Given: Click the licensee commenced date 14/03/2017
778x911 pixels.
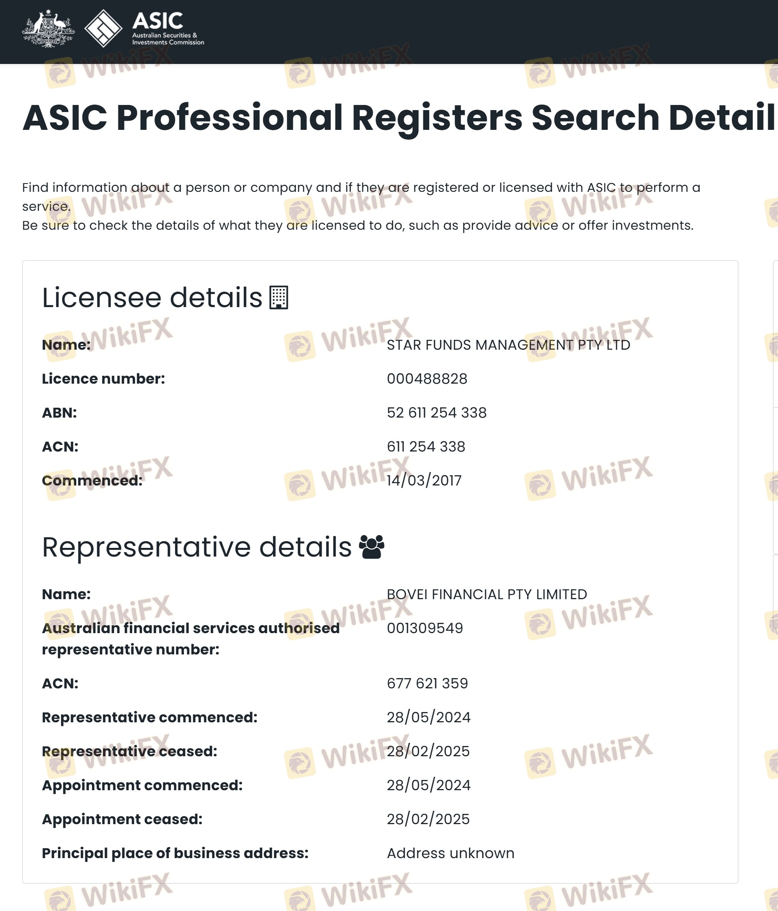Looking at the screenshot, I should [424, 480].
